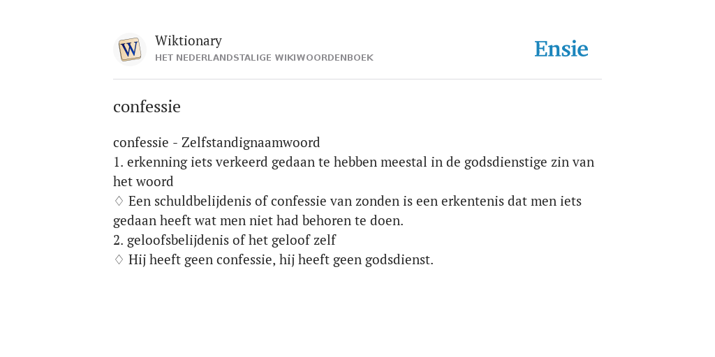
Task: Click the example sentence about schuldbelijdenis
Action: [x=347, y=211]
